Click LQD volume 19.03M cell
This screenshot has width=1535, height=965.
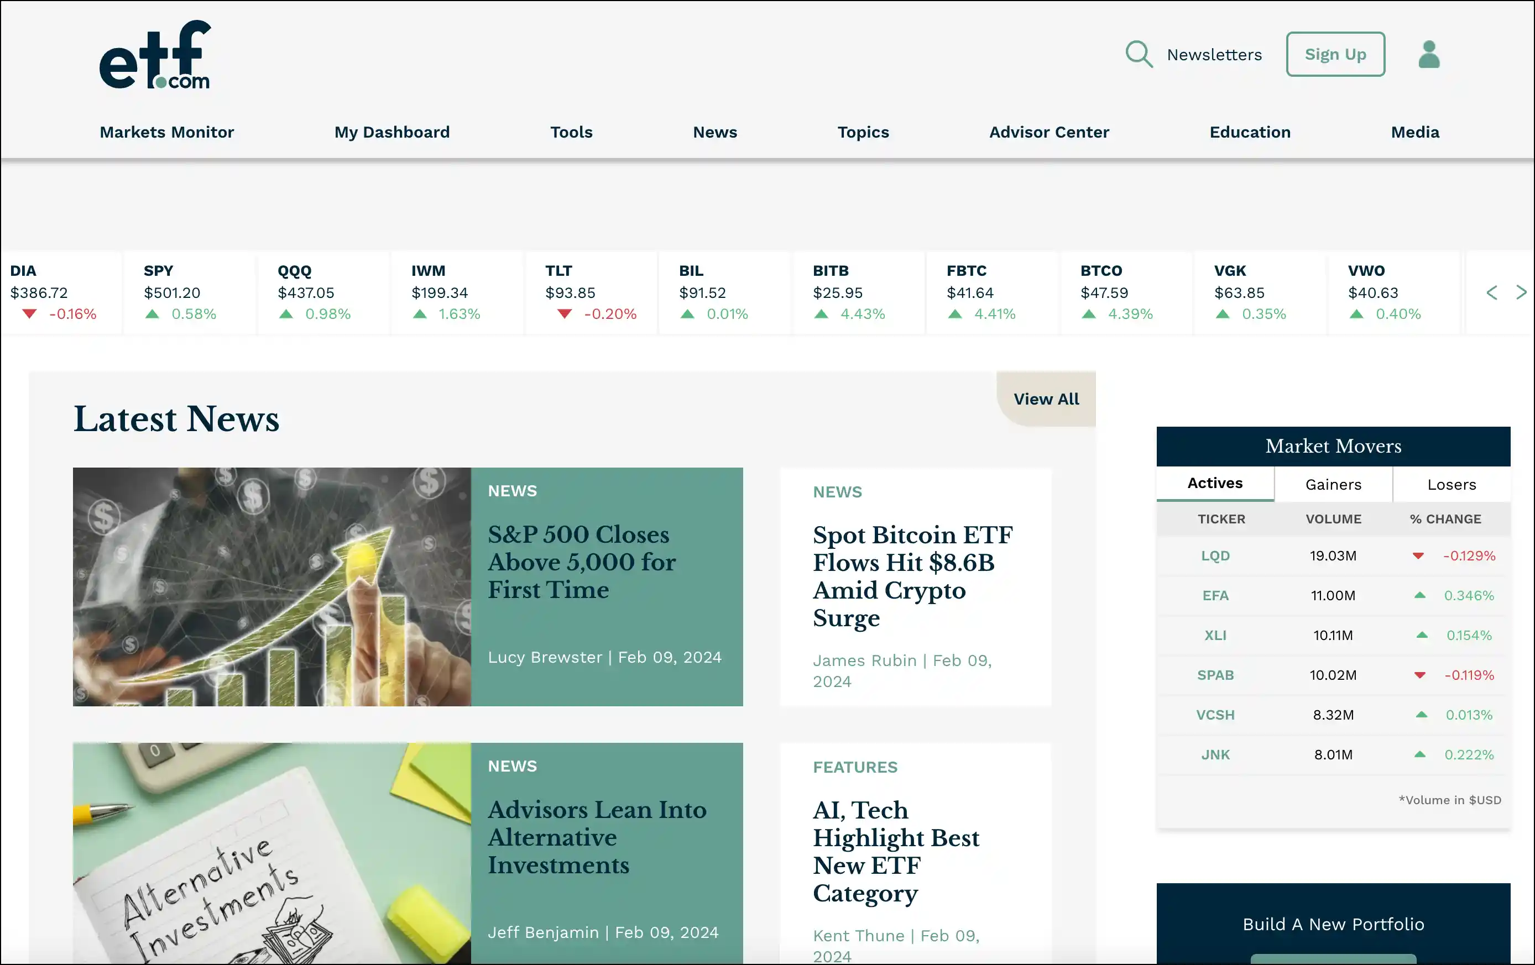tap(1333, 555)
